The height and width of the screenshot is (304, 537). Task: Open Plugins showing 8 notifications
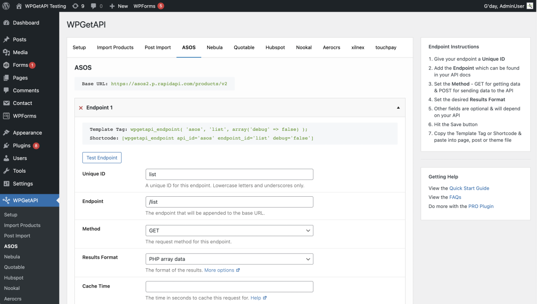point(8,145)
